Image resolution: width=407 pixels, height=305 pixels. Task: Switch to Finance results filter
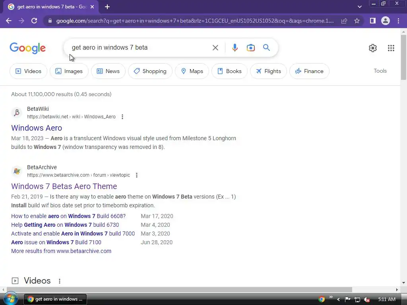[309, 71]
